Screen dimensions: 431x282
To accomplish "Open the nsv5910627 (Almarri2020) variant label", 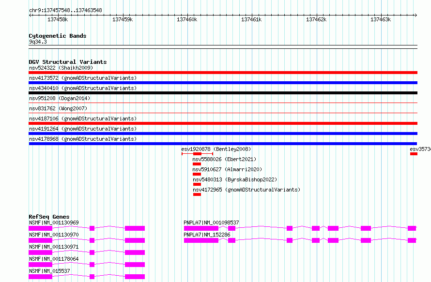I will 227,169.
